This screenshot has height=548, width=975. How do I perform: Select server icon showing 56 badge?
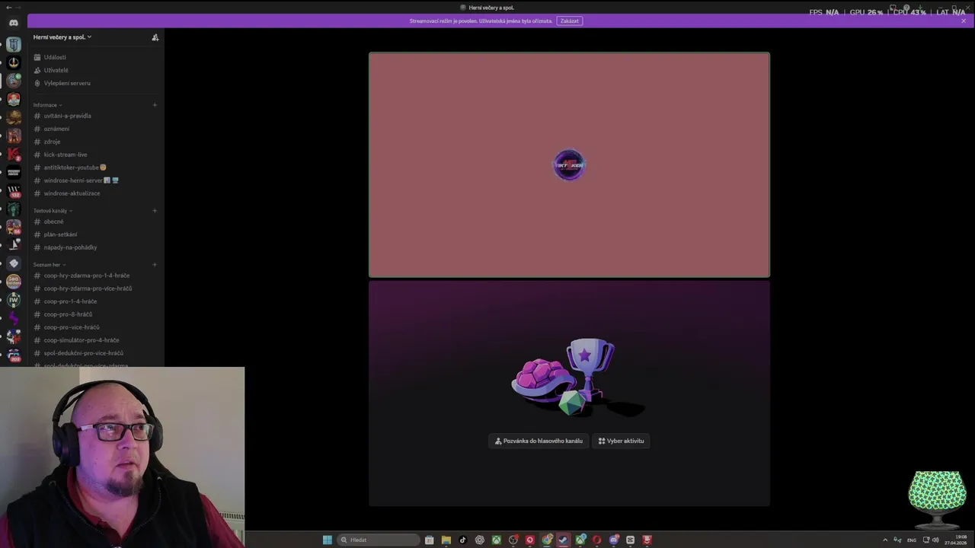coord(14,227)
